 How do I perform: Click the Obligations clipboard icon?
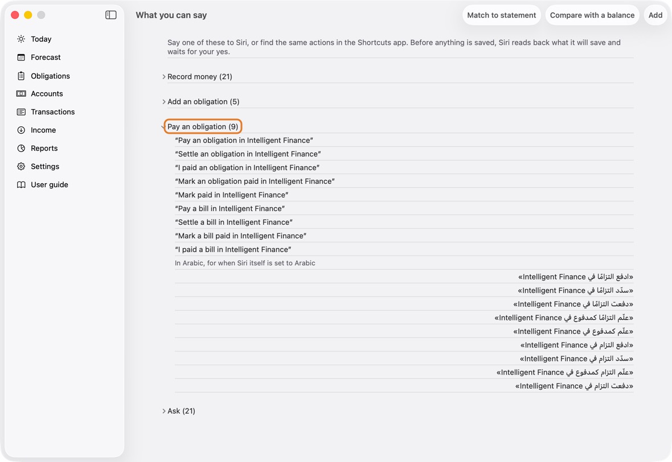pyautogui.click(x=21, y=76)
